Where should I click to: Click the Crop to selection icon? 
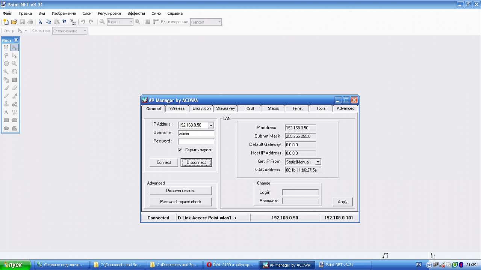pyautogui.click(x=65, y=22)
